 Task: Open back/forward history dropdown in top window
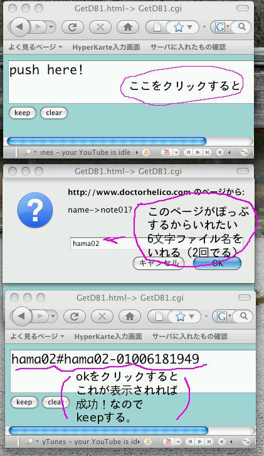click(x=51, y=27)
